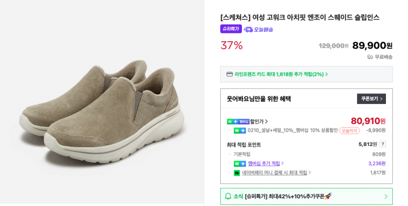This screenshot has height=206, width=408.
Task: Click the 무료배송 truck icon
Action: coord(370,57)
